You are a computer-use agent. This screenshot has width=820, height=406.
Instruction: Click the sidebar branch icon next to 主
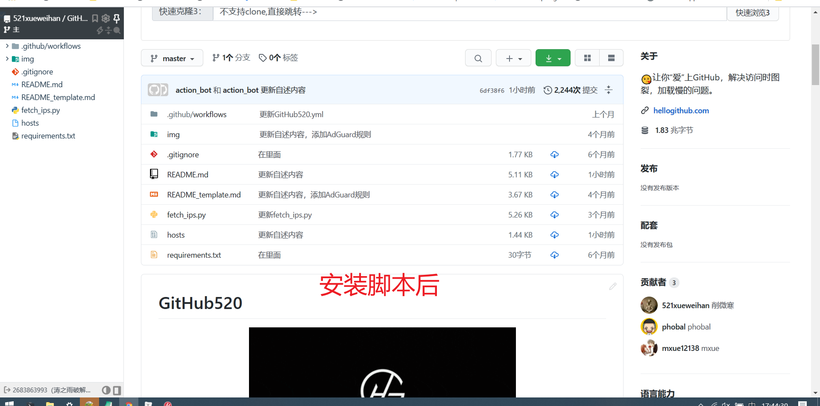point(7,29)
